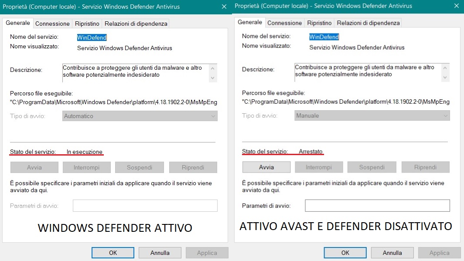Select WinDefend service name in right dialog
Image resolution: width=464 pixels, height=261 pixels.
click(324, 37)
